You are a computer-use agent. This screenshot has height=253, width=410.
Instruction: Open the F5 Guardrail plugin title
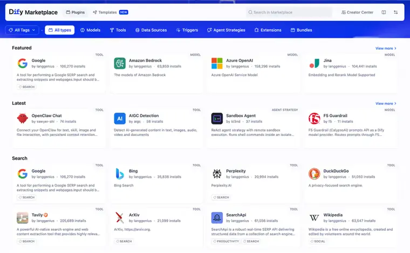click(335, 115)
